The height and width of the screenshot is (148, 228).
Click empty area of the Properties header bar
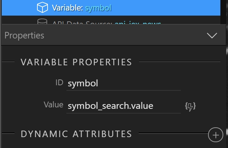click(x=125, y=36)
